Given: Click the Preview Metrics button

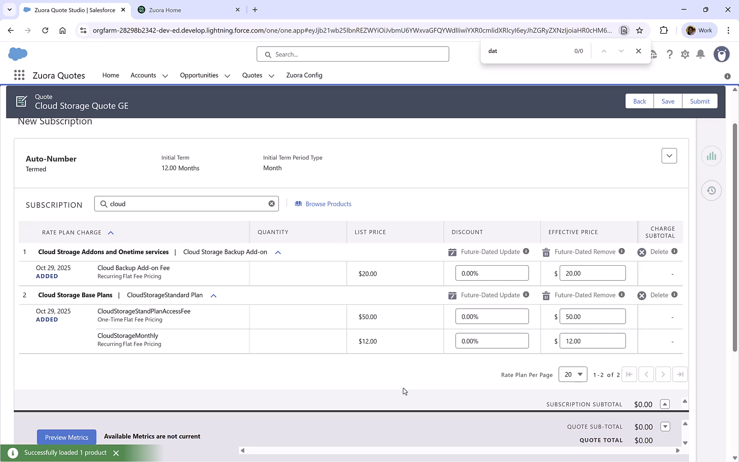Looking at the screenshot, I should click(x=66, y=437).
